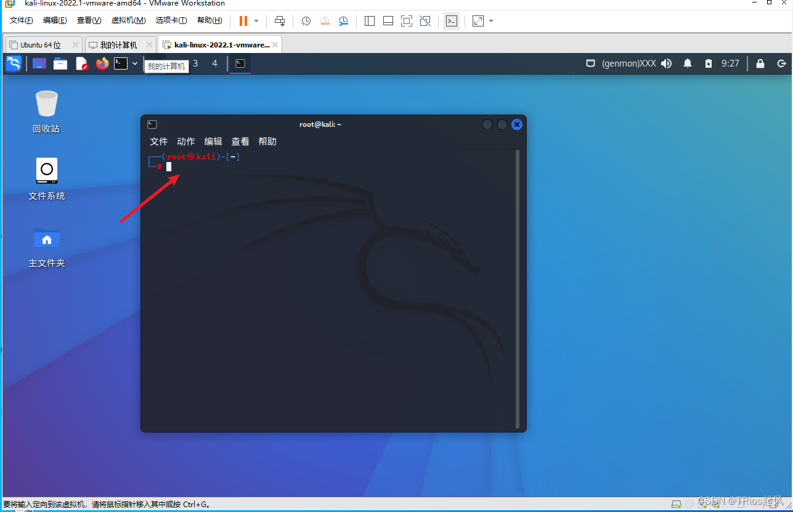Viewport: 793px width, 512px height.
Task: Click the log out icon in Kali panel
Action: click(781, 63)
